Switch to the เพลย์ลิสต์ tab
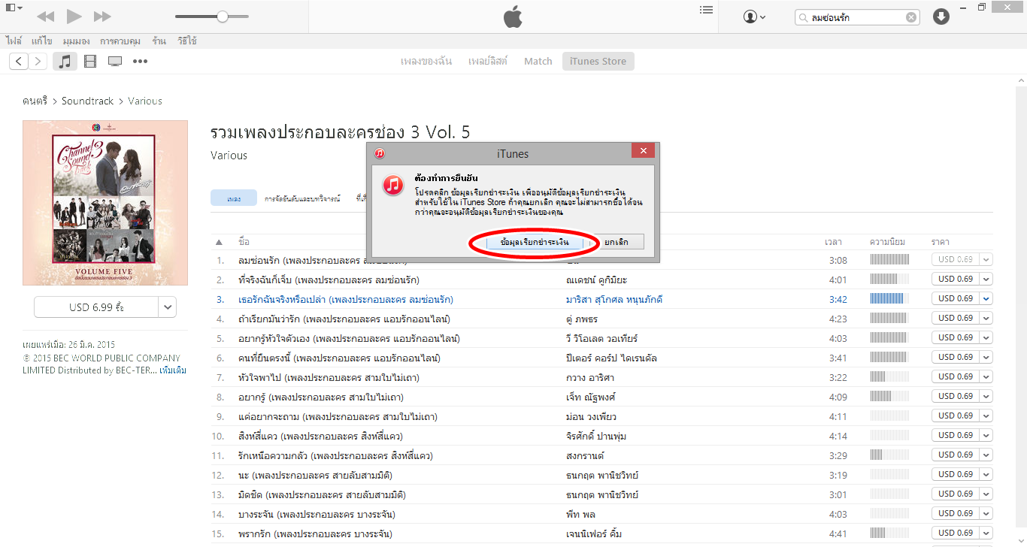 pos(488,62)
